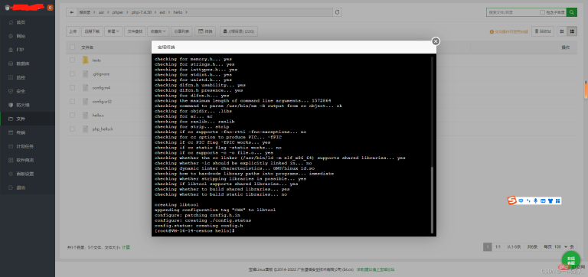588x277 pixels.
Task: Click the yellow tests folder icon
Action: (x=86, y=60)
